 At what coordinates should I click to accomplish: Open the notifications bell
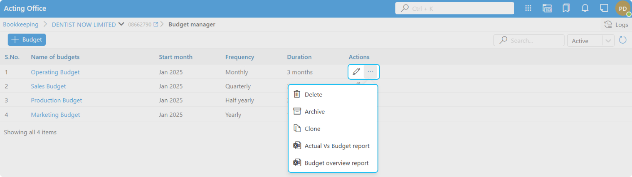click(x=585, y=8)
